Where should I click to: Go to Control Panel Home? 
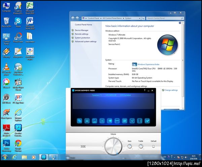[x=83, y=24]
